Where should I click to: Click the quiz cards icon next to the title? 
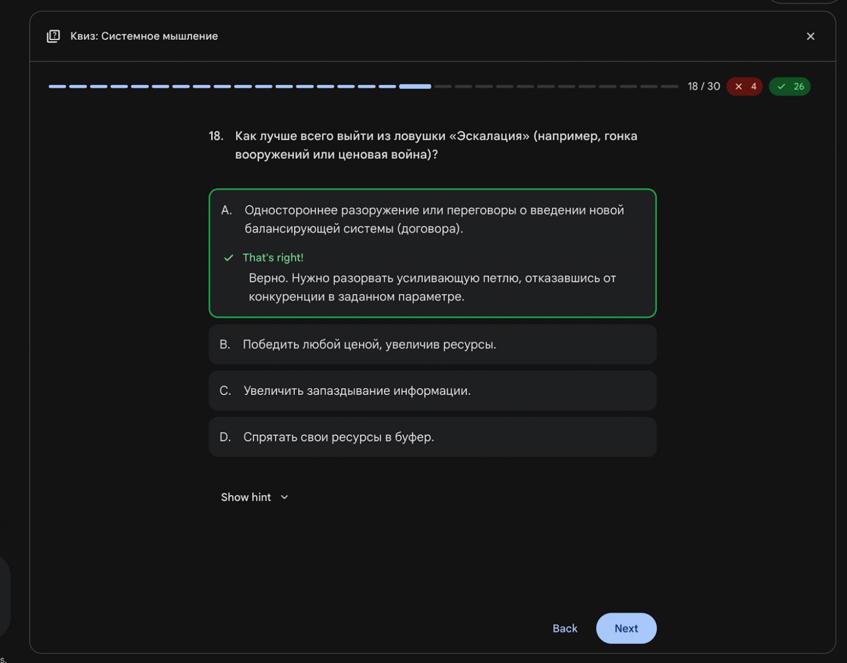(x=53, y=36)
